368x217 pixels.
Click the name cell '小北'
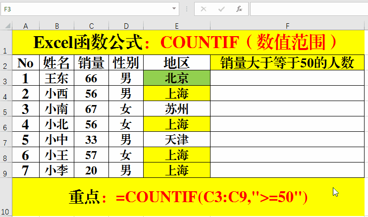(57, 124)
